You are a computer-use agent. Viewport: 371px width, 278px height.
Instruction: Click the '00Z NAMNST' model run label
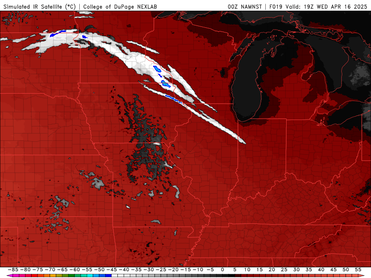245,6
